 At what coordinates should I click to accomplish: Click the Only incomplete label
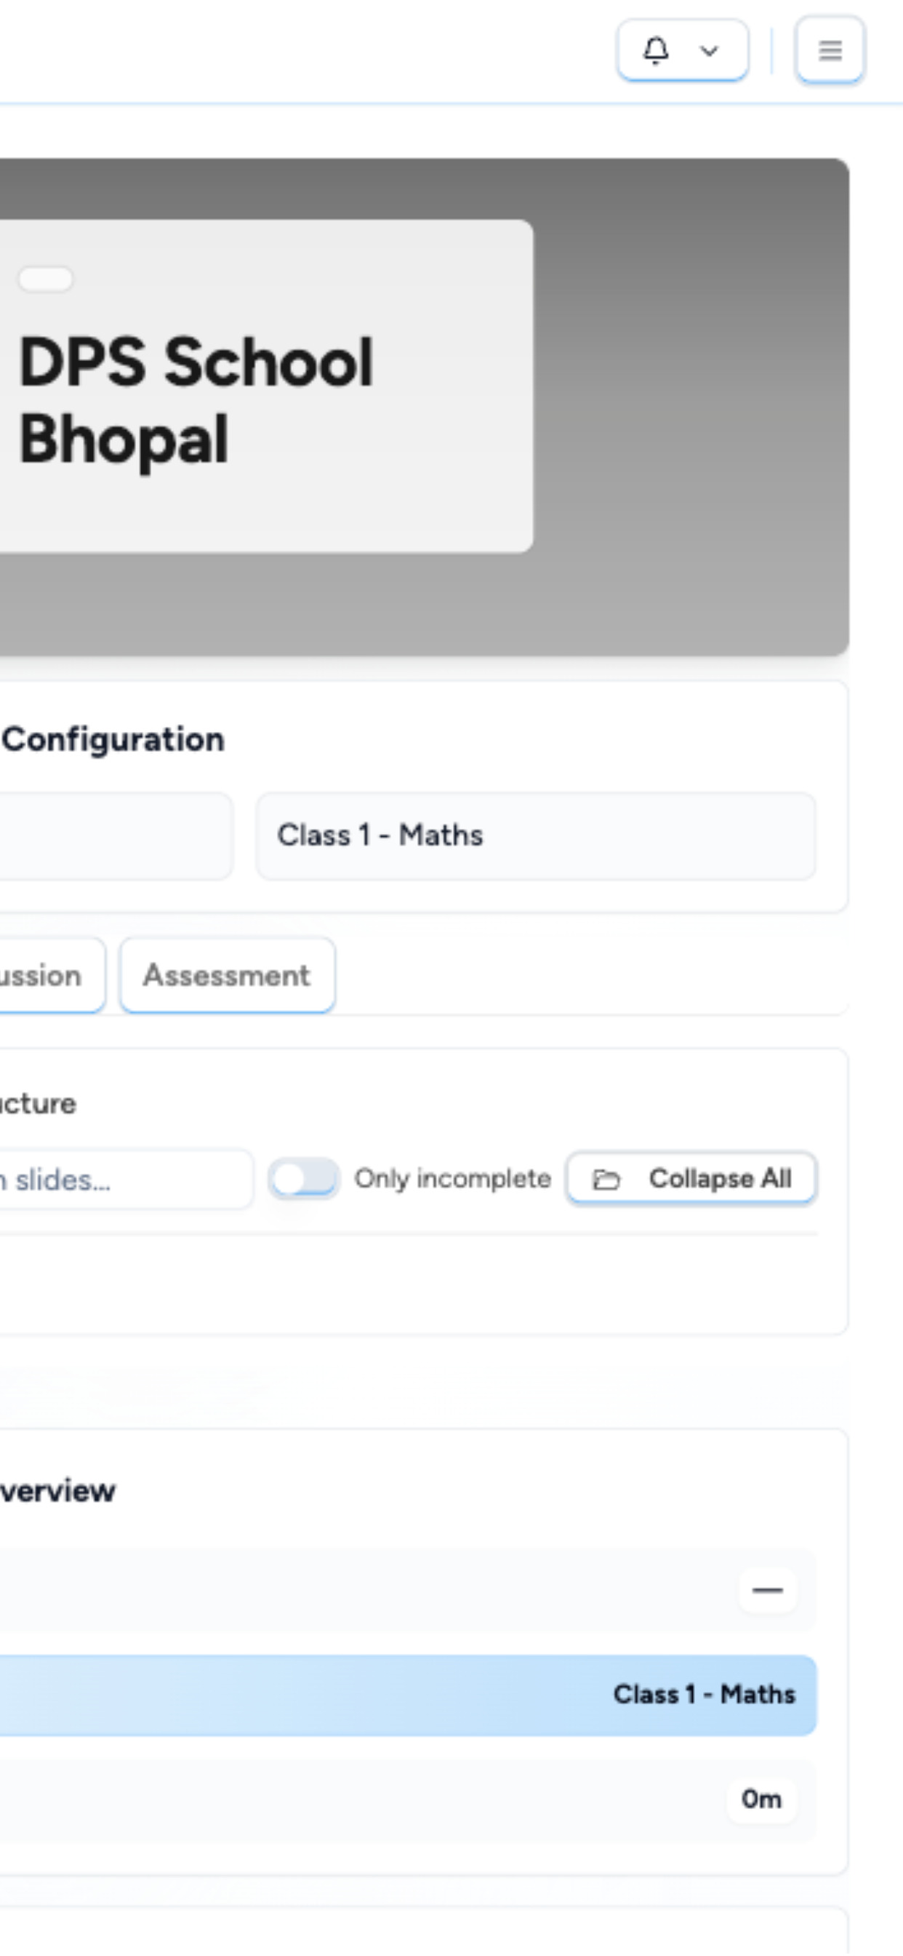tap(453, 1178)
